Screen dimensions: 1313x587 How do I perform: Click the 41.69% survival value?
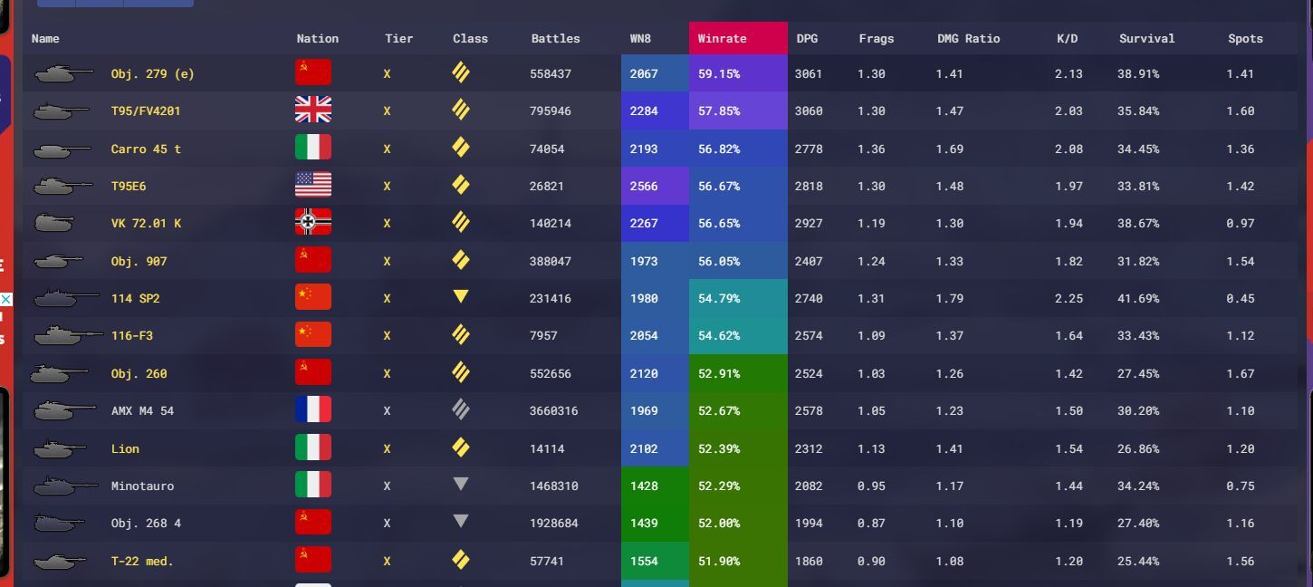pos(1138,298)
